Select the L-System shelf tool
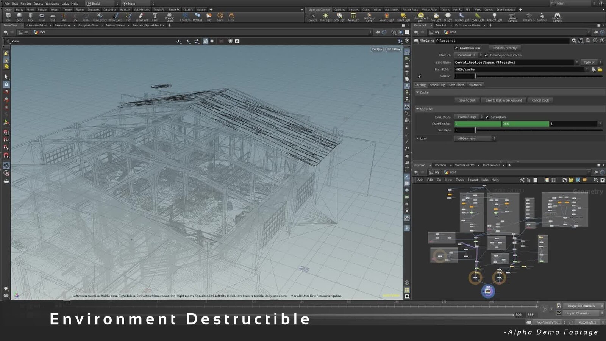 pos(185,17)
